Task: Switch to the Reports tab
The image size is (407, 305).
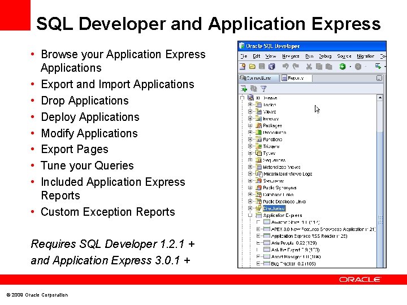Action: [x=296, y=78]
